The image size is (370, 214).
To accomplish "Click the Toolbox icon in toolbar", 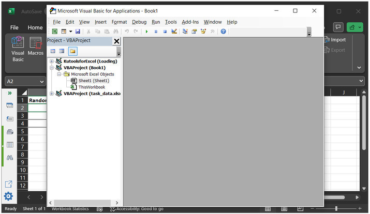I will [212, 32].
